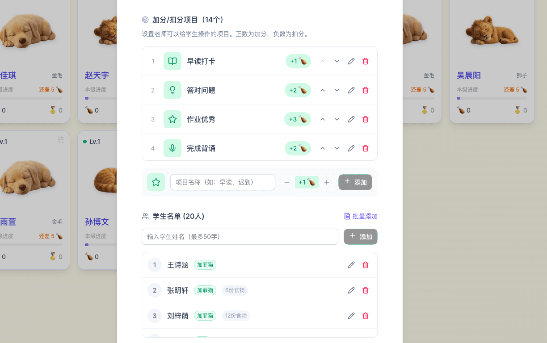
Task: Edit student 王诗涵's name
Action: 351,265
